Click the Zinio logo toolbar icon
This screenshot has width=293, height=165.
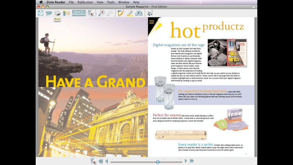pyautogui.click(x=40, y=13)
